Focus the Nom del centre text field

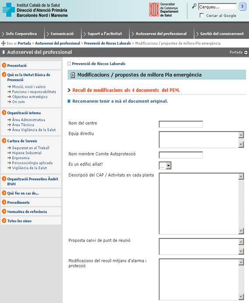(181, 124)
